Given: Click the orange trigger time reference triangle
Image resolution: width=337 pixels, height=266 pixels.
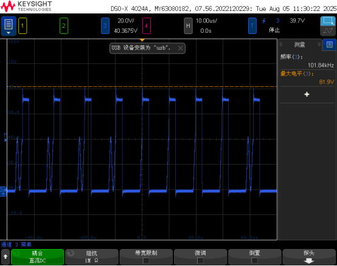Looking at the screenshot, I should coord(142,40).
